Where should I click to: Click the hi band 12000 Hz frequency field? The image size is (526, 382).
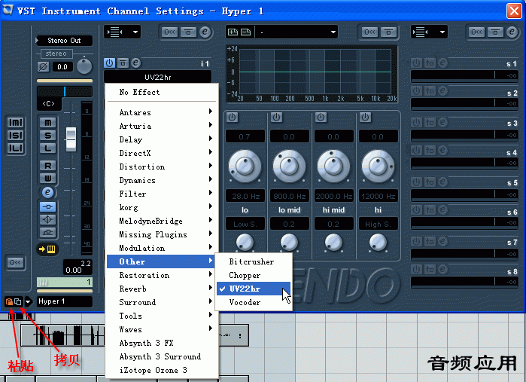click(379, 196)
